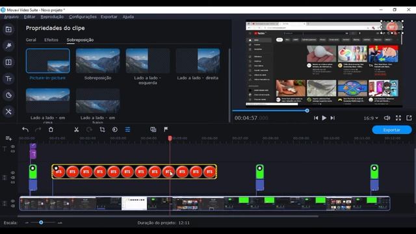Screen dimensions: 416x234
Task: Click the rotate clip icon
Action: [89, 129]
